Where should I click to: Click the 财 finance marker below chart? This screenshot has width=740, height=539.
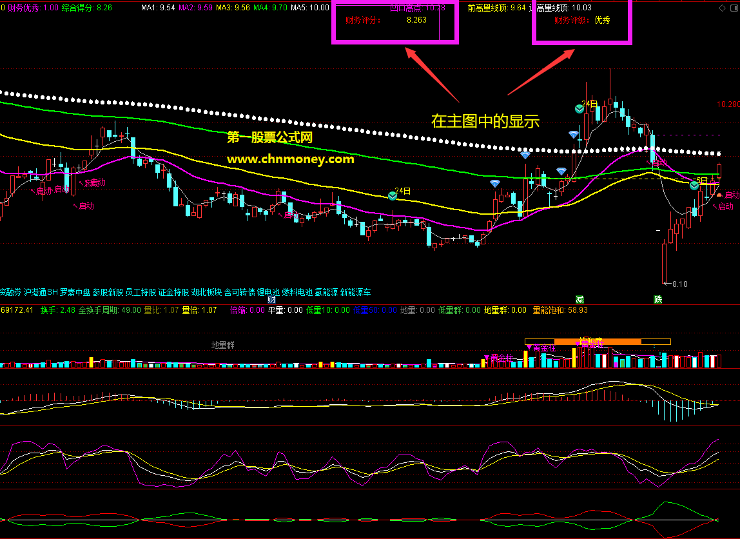[x=271, y=300]
